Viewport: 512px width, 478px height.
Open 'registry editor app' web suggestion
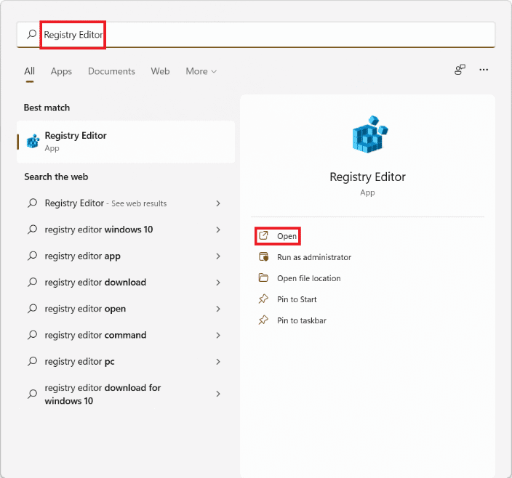126,256
